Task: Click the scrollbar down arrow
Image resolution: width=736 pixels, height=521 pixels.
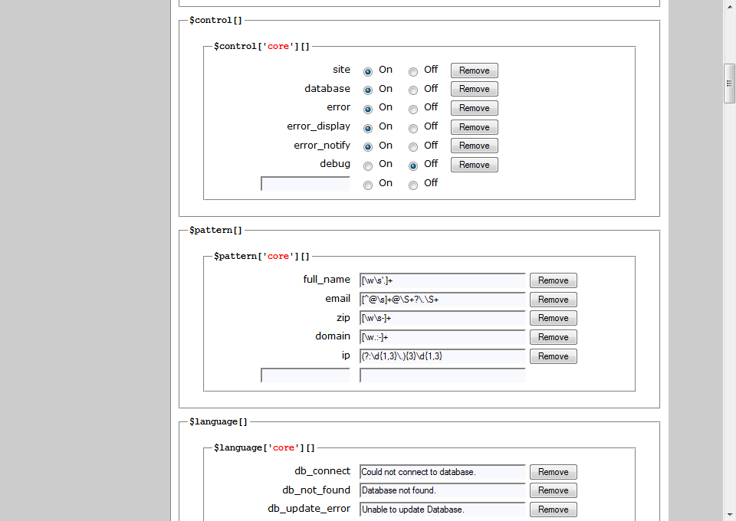Action: 729,514
